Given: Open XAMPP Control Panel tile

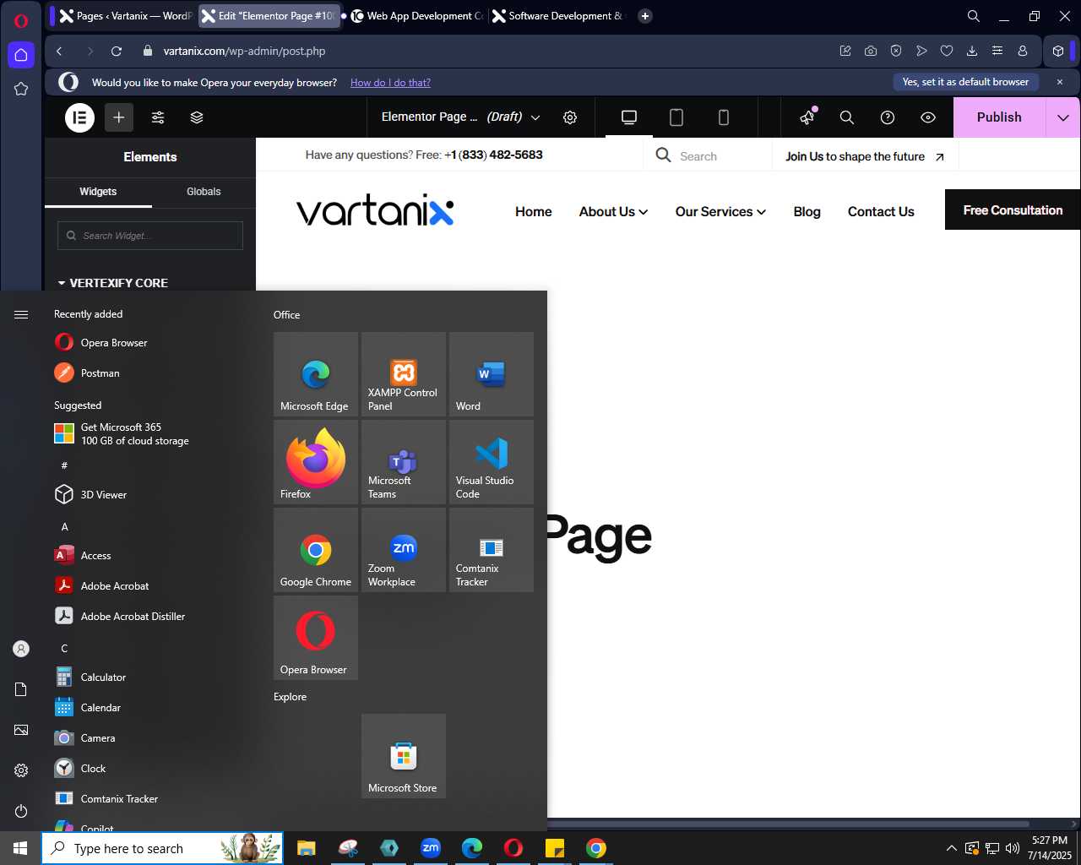Looking at the screenshot, I should point(404,374).
